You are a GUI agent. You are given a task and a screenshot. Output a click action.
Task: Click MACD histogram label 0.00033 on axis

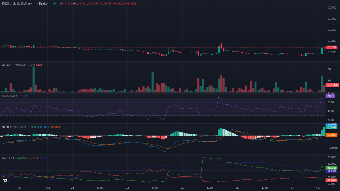(x=331, y=128)
